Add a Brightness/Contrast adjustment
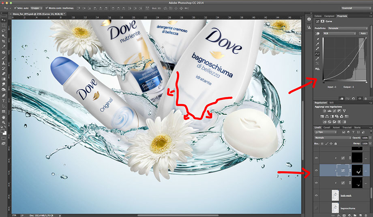Viewport: 373px width, 217px height. click(324, 111)
